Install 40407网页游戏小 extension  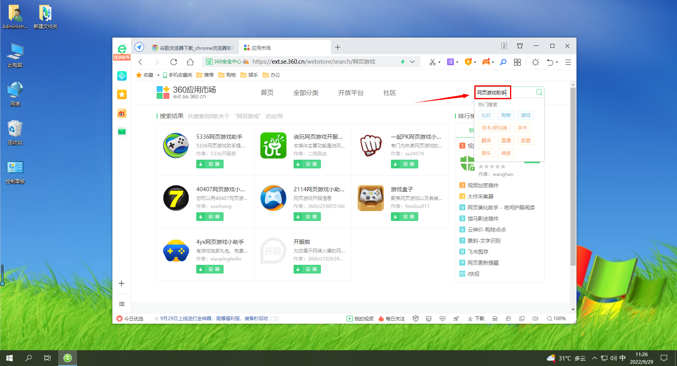pos(210,217)
